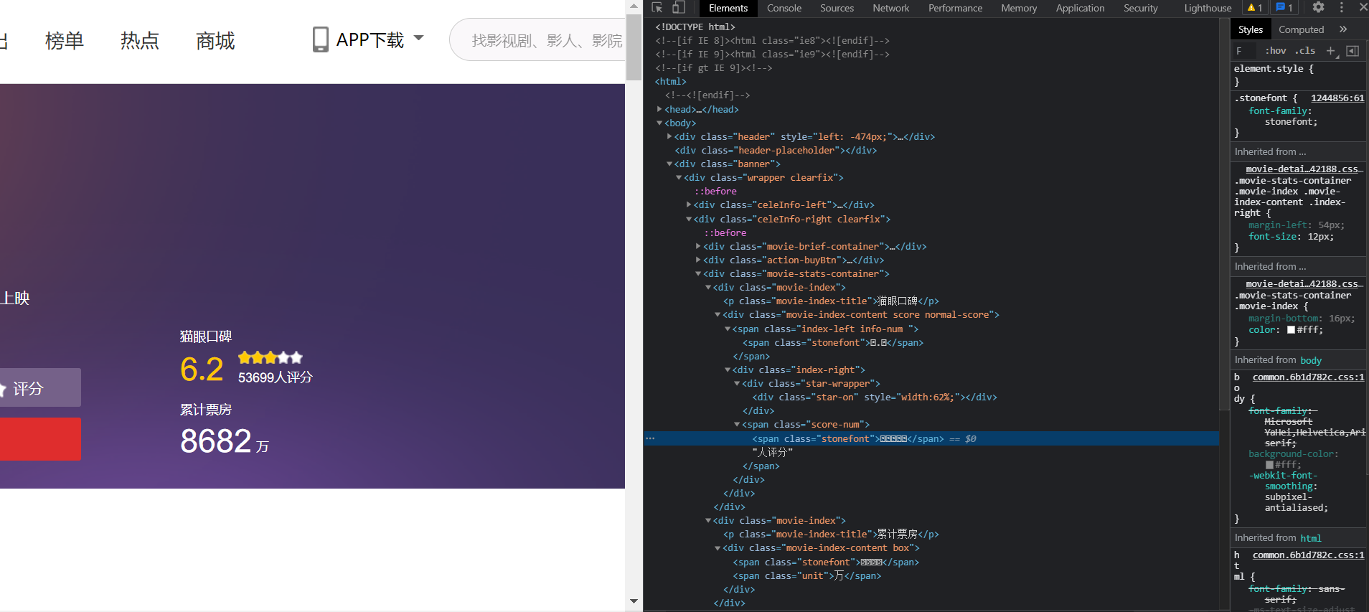Select the span class unit line
Screen dimensions: 1369x612
pyautogui.click(x=807, y=575)
